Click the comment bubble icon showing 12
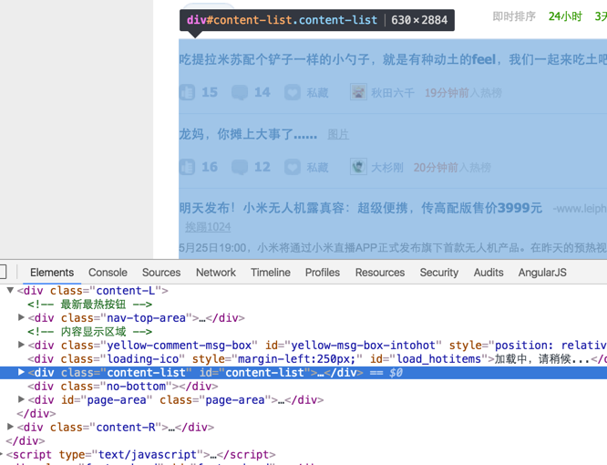The height and width of the screenshot is (465, 607). click(240, 167)
